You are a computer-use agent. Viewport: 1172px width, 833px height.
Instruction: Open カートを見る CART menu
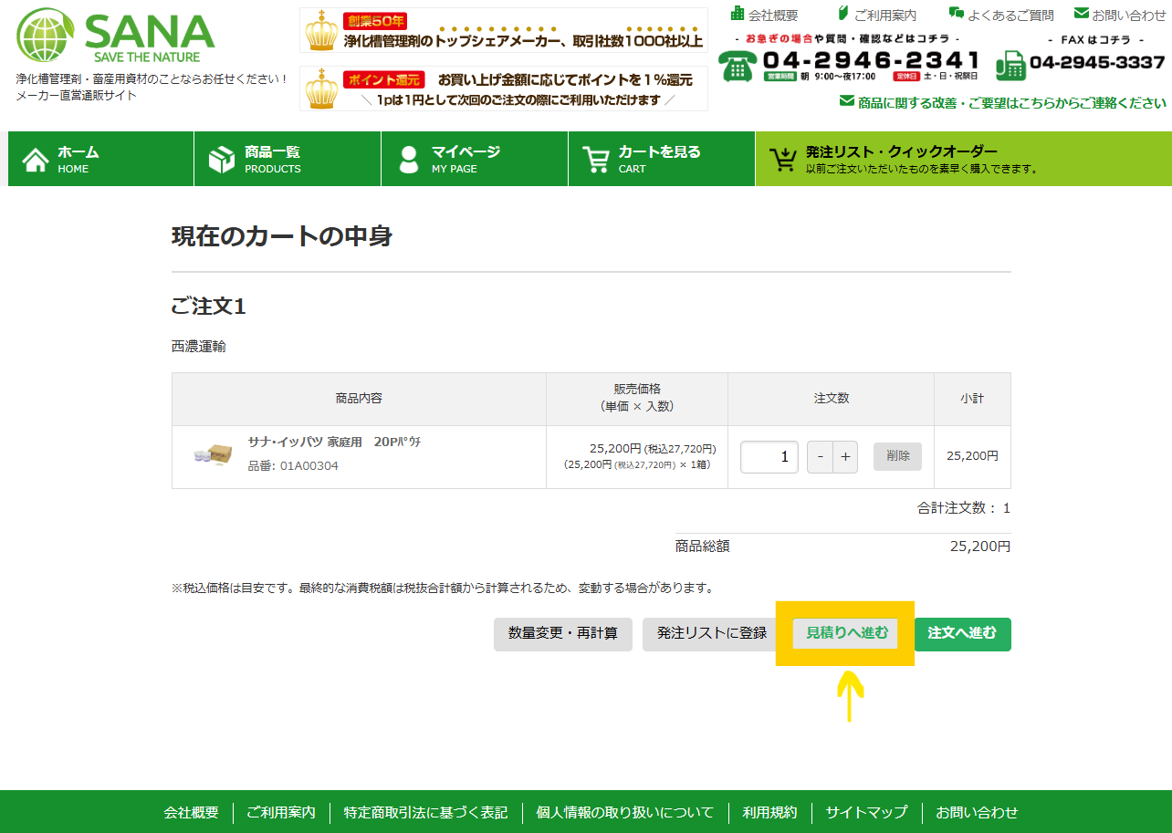662,159
